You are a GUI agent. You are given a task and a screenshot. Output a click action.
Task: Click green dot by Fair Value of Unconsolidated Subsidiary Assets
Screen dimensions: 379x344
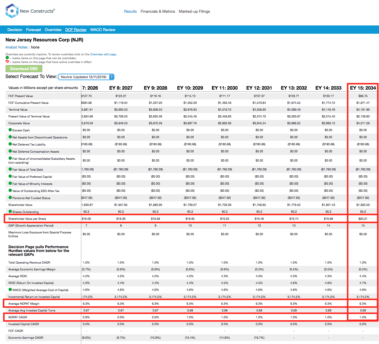point(10,158)
